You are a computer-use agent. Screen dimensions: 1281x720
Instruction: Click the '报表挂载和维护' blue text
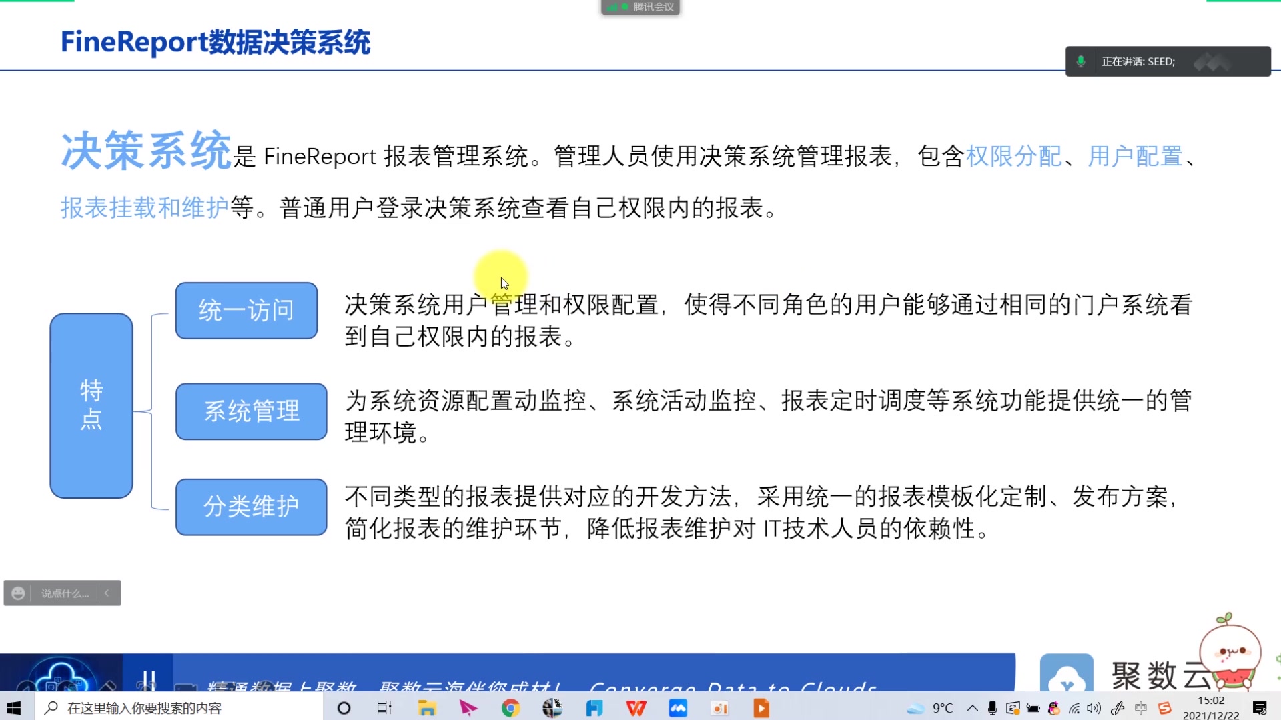145,207
